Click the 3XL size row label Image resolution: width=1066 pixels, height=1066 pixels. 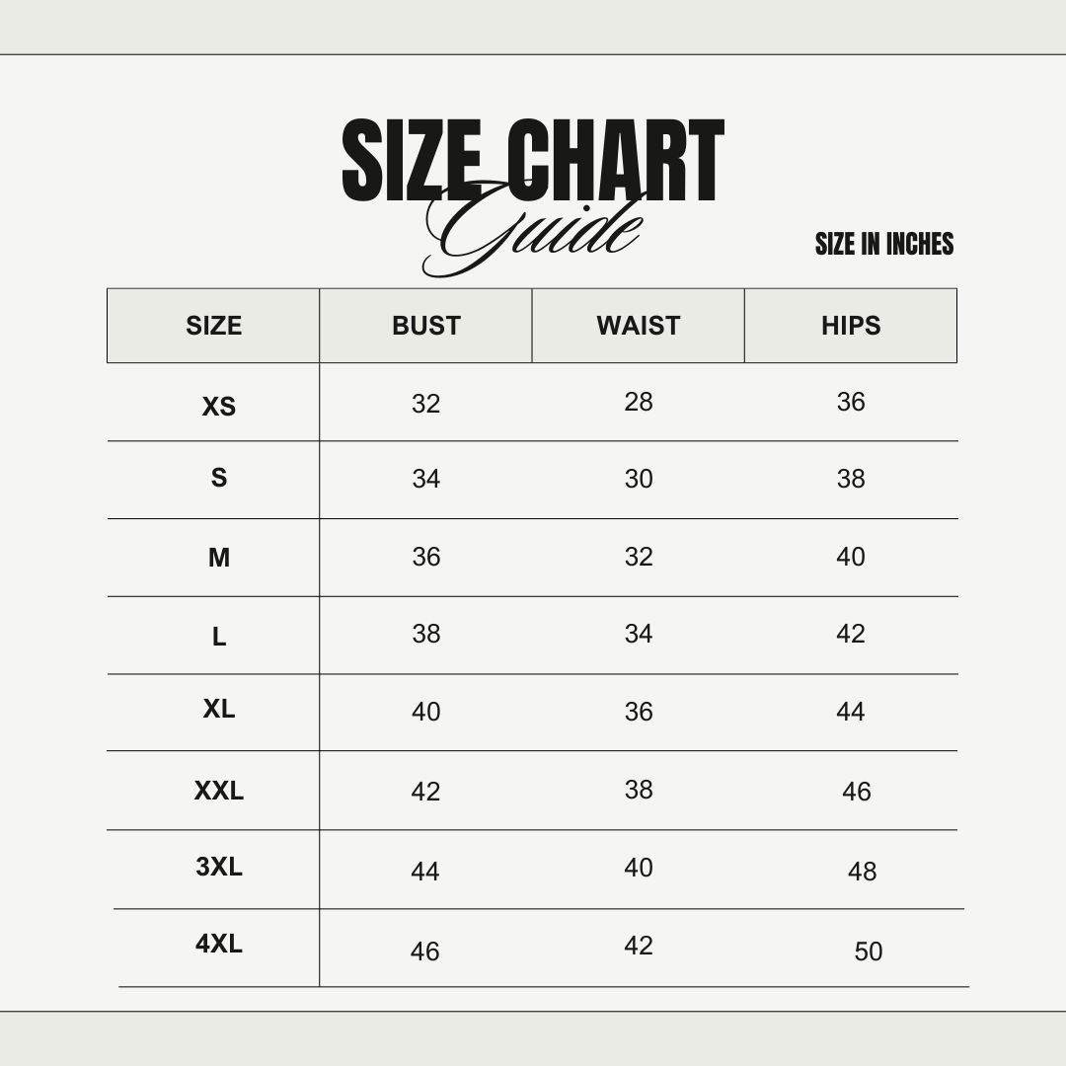219,867
